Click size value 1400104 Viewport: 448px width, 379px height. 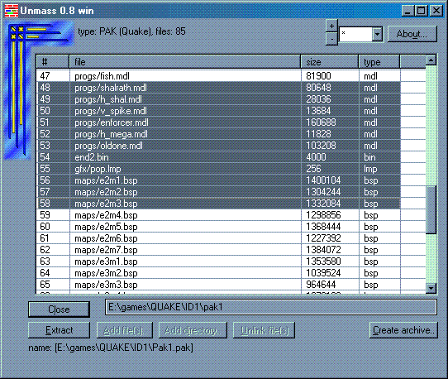(x=323, y=180)
